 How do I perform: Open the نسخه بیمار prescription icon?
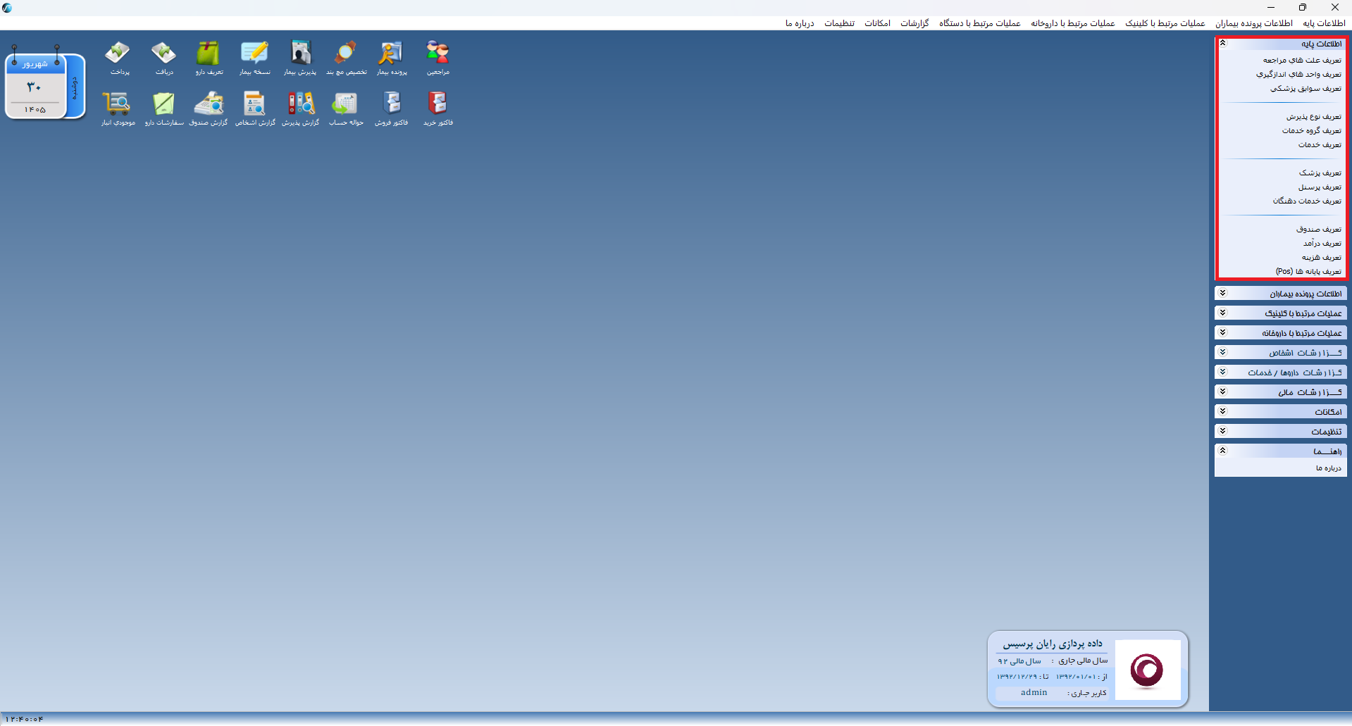(x=254, y=57)
